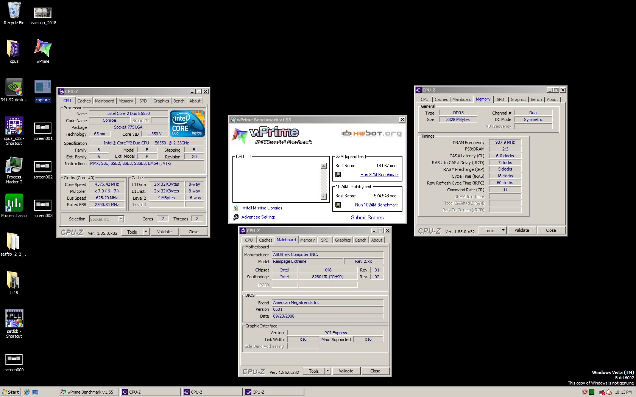This screenshot has height=397, width=636.
Task: Switch to CPU tab in bottom Mainboard CPU-Z window
Action: [x=249, y=240]
